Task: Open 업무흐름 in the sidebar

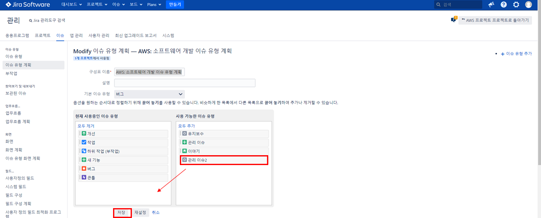Action: click(x=13, y=113)
